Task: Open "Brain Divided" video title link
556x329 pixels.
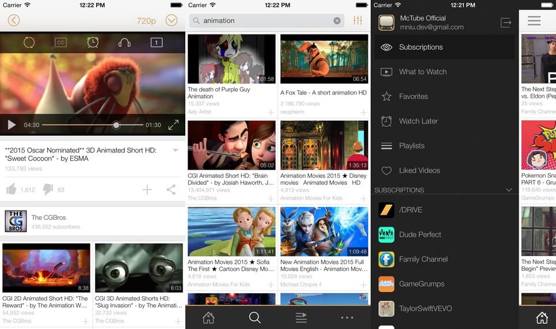Action: pyautogui.click(x=231, y=179)
